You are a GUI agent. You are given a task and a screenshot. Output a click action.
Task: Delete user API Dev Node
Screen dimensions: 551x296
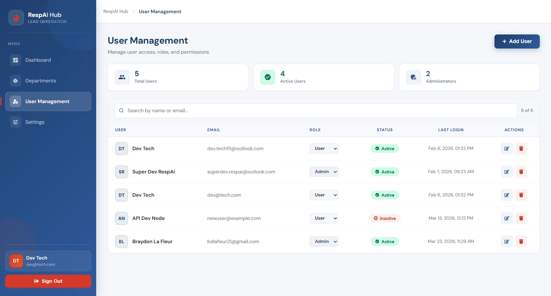click(521, 218)
